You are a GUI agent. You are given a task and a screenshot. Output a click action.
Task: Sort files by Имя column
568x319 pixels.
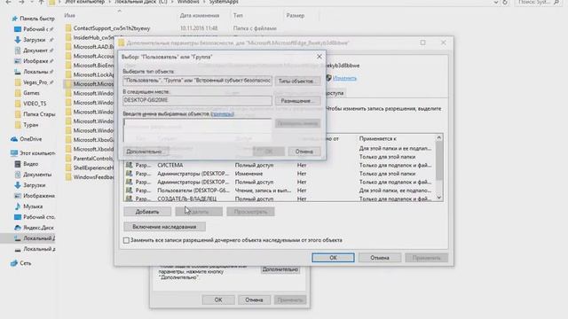coord(69,16)
